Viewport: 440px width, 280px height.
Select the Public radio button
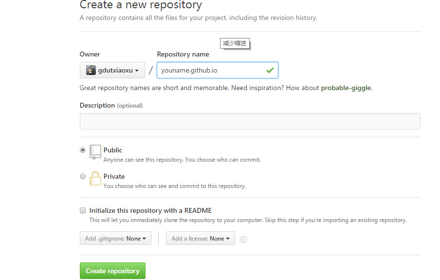pos(83,150)
